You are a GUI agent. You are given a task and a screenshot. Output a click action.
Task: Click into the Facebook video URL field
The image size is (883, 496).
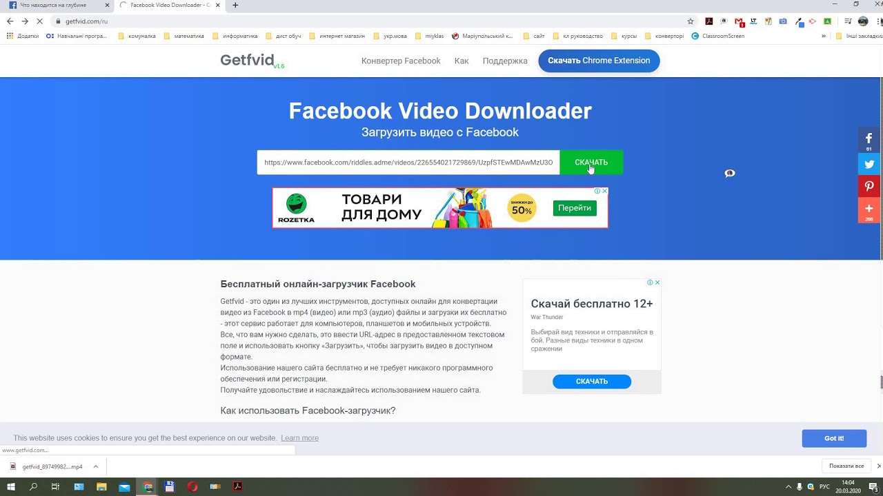[408, 163]
